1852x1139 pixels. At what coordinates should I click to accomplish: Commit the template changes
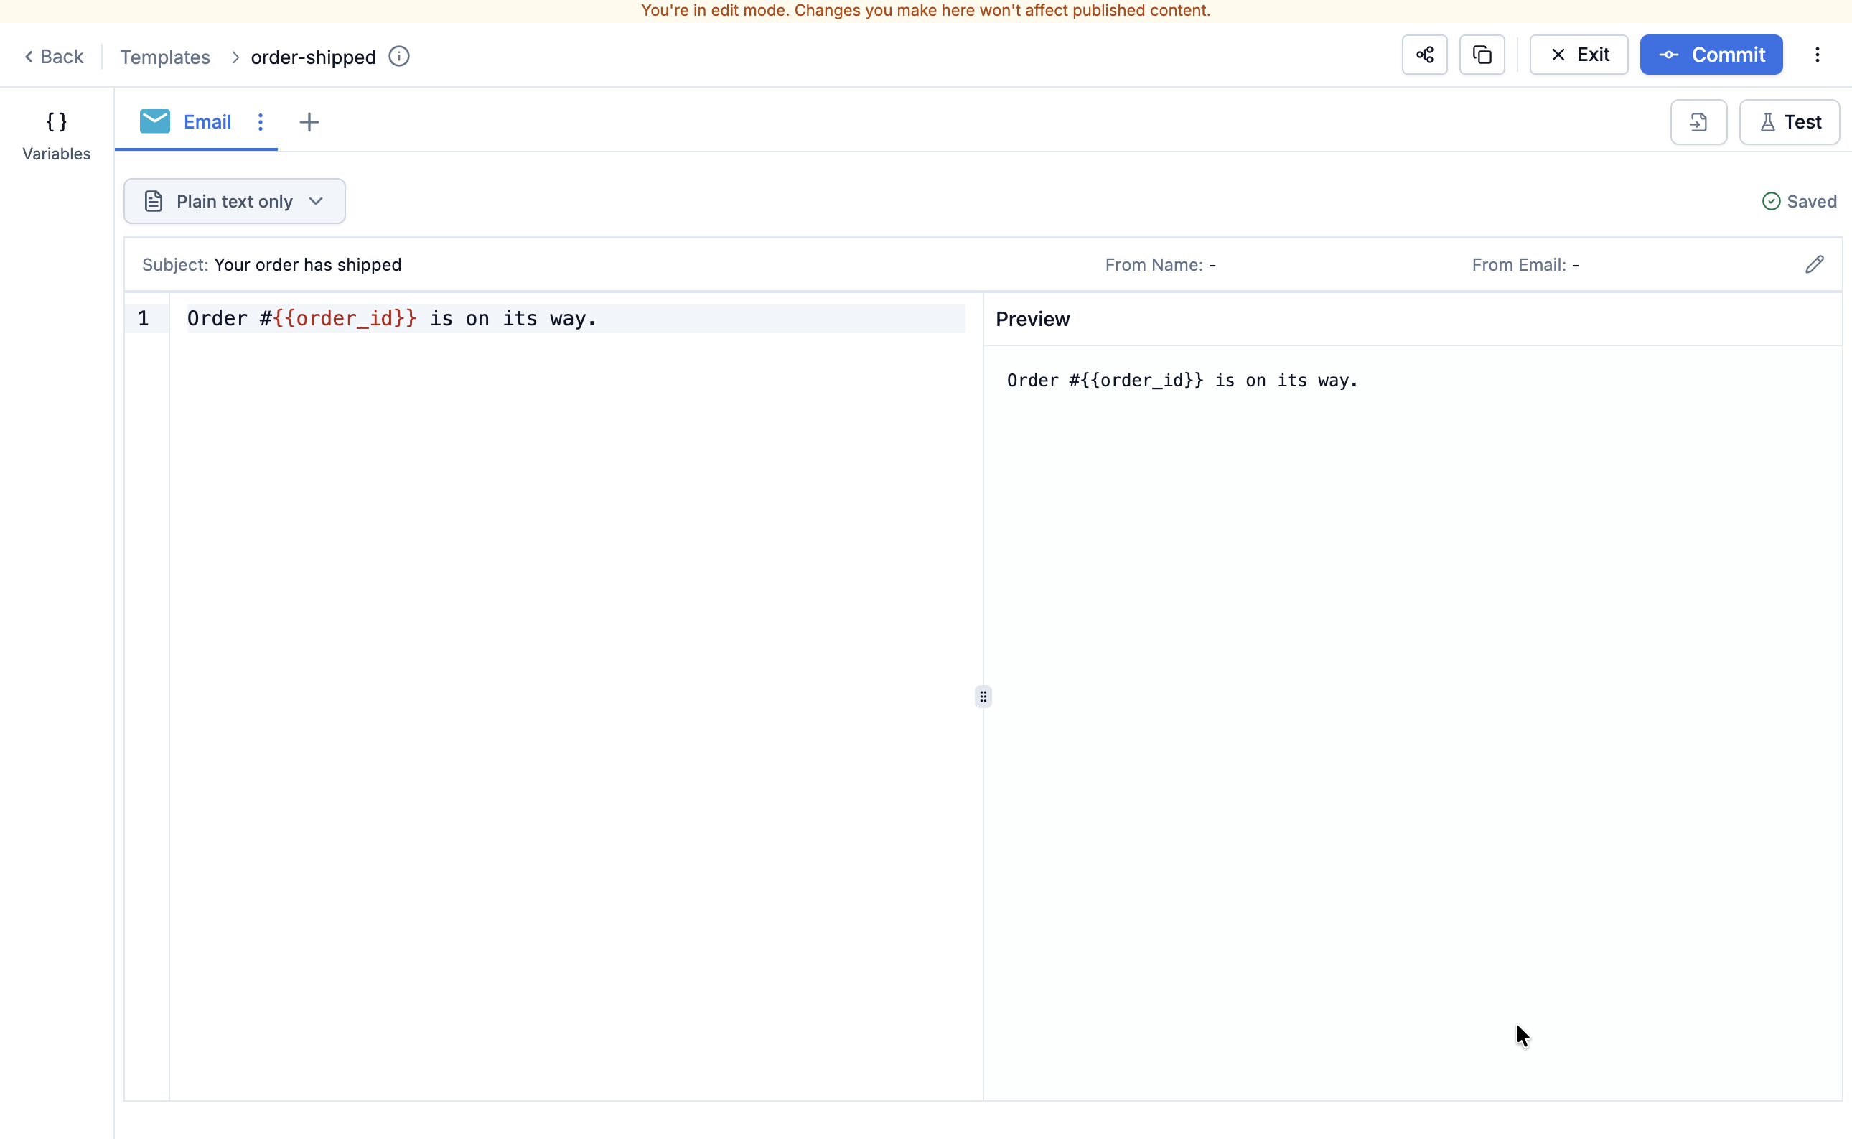[x=1711, y=55]
